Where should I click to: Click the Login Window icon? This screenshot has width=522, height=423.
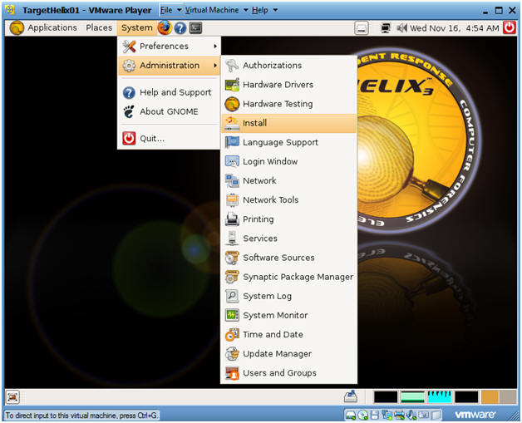click(232, 161)
